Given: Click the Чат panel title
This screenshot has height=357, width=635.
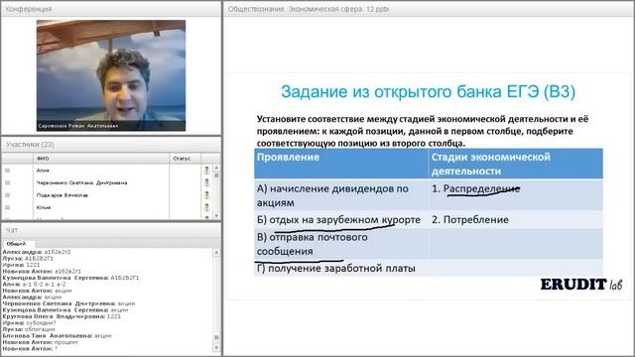Looking at the screenshot, I should pyautogui.click(x=11, y=230).
